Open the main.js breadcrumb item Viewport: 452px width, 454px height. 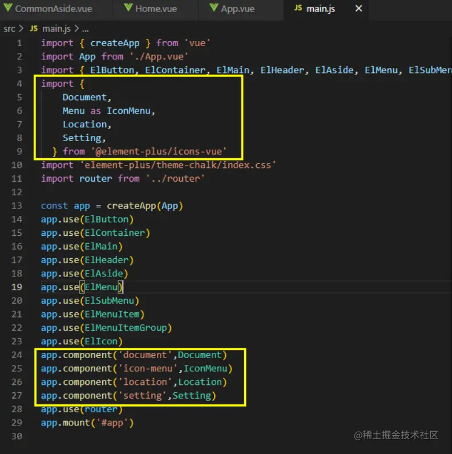[x=56, y=29]
